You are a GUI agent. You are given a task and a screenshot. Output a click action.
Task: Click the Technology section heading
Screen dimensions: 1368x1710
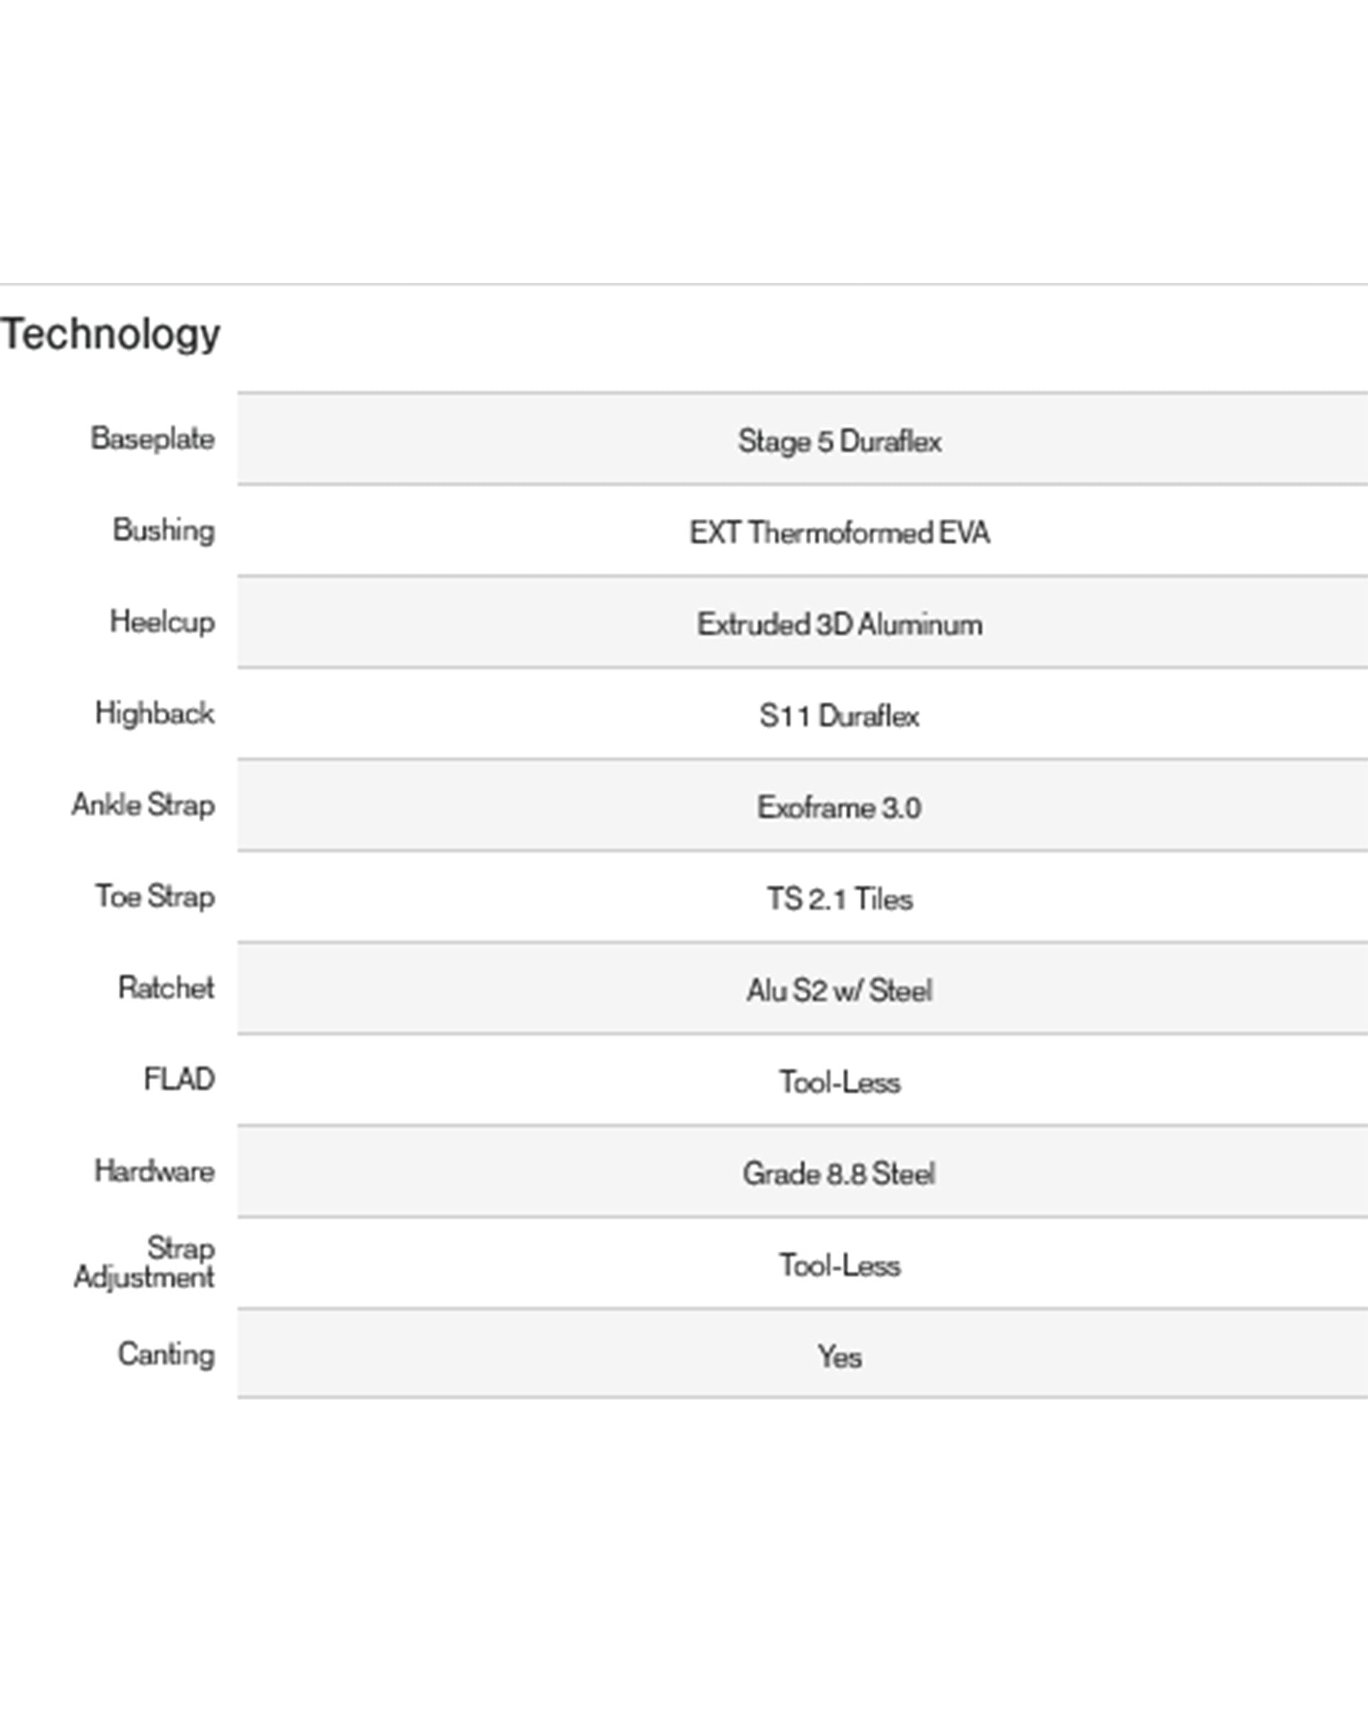pos(110,334)
